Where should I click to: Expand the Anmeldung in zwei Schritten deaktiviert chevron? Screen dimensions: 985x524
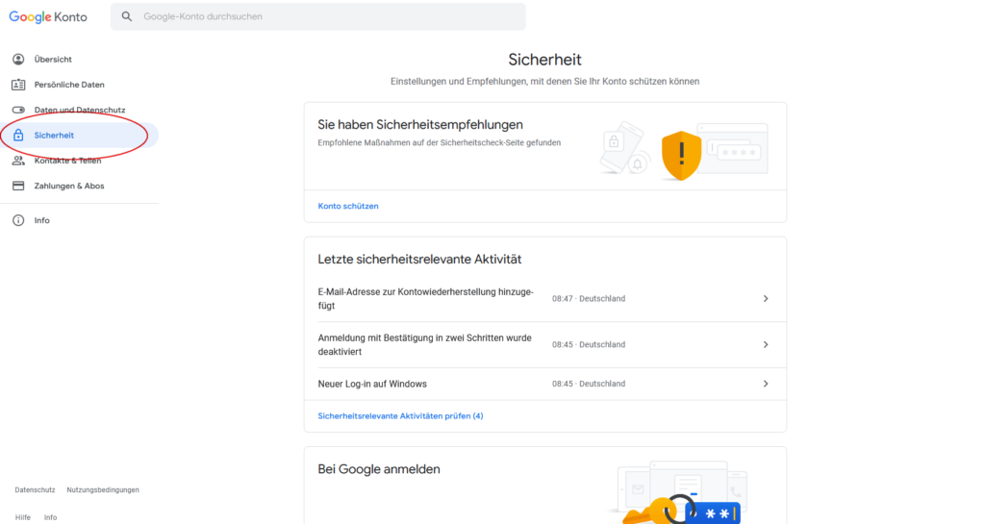766,344
